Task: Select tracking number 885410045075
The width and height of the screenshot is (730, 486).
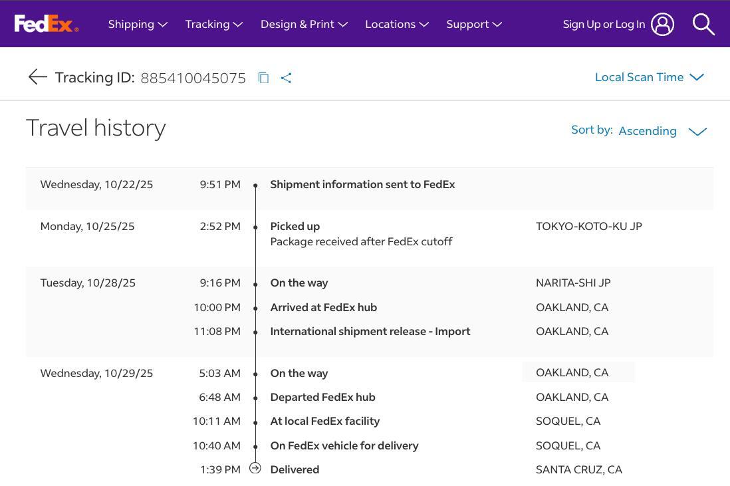Action: [x=193, y=78]
